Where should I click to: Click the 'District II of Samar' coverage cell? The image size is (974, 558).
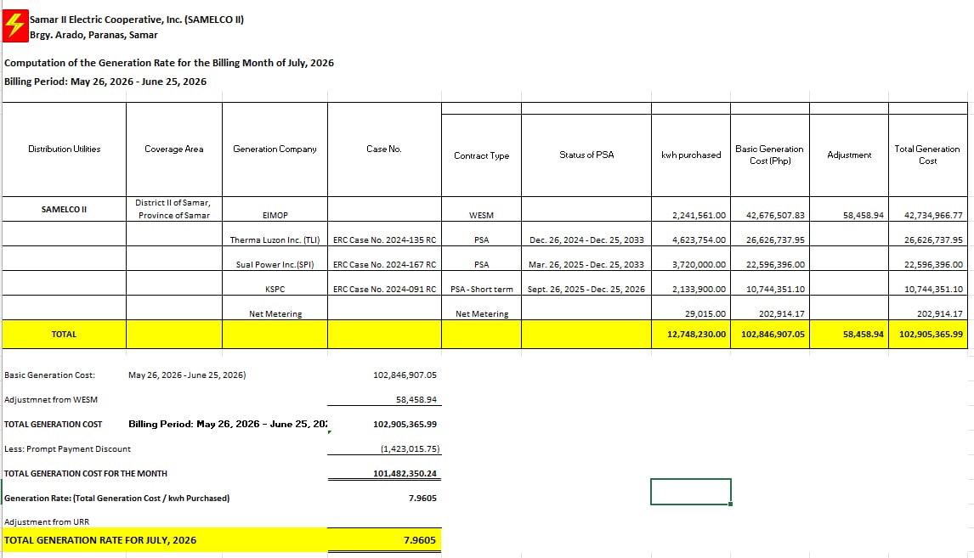click(x=174, y=209)
